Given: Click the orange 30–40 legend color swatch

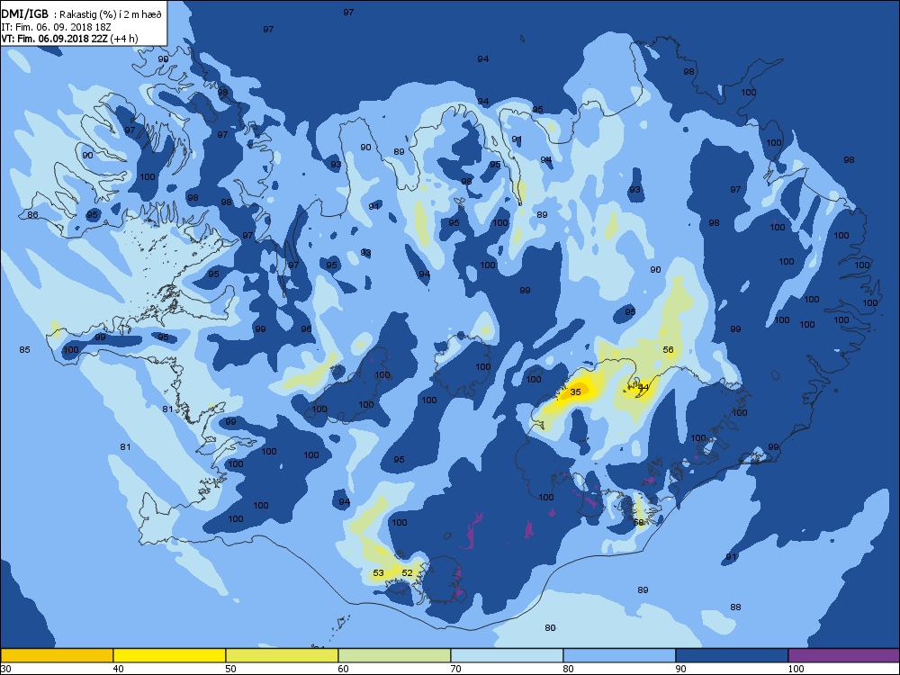Looking at the screenshot, I should [56, 655].
